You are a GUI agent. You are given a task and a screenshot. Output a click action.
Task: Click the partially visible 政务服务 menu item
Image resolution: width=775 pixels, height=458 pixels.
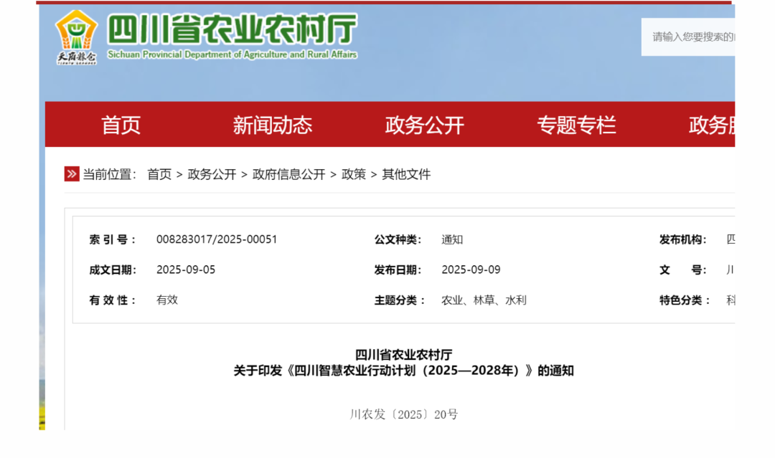pos(711,125)
